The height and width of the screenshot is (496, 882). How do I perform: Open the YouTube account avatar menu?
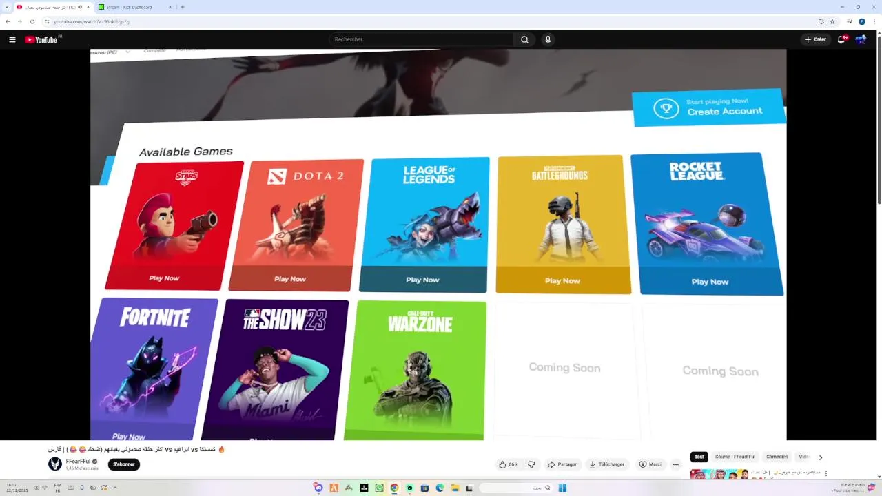click(861, 39)
